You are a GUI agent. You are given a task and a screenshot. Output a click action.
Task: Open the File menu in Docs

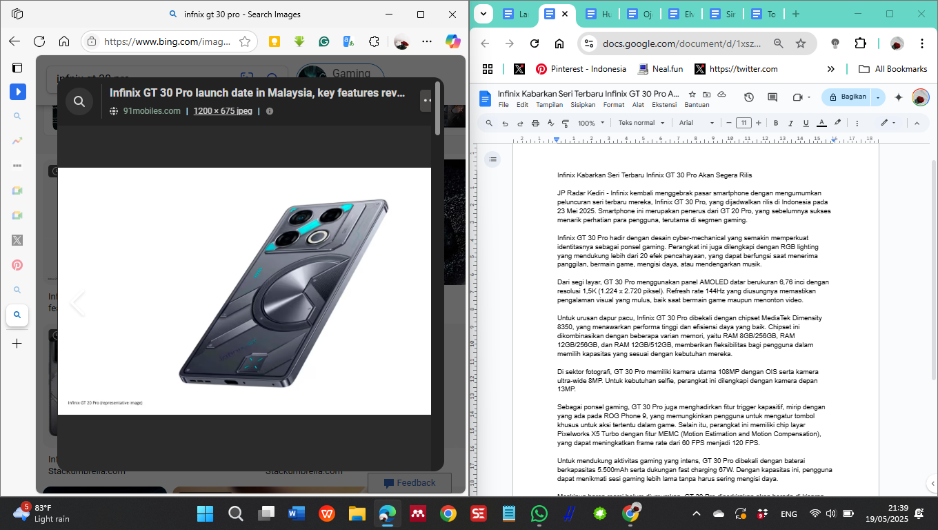point(503,105)
